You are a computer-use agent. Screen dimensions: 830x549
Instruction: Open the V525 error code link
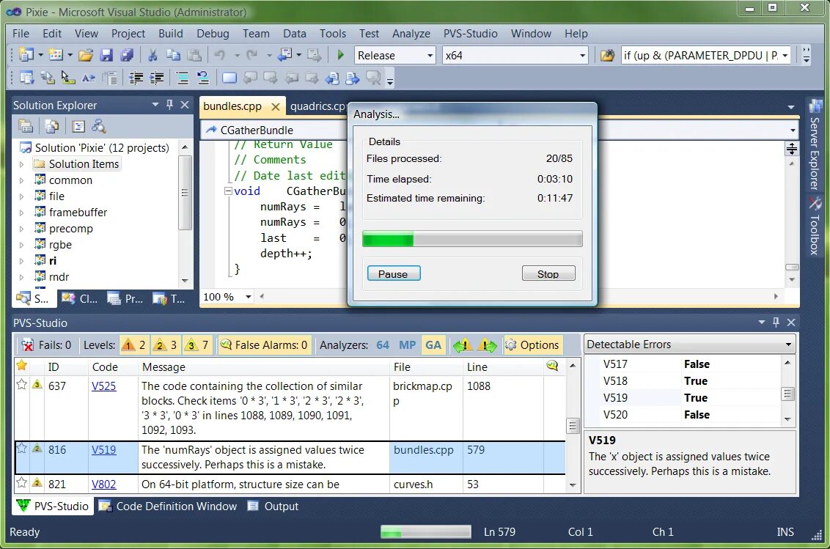click(x=104, y=386)
